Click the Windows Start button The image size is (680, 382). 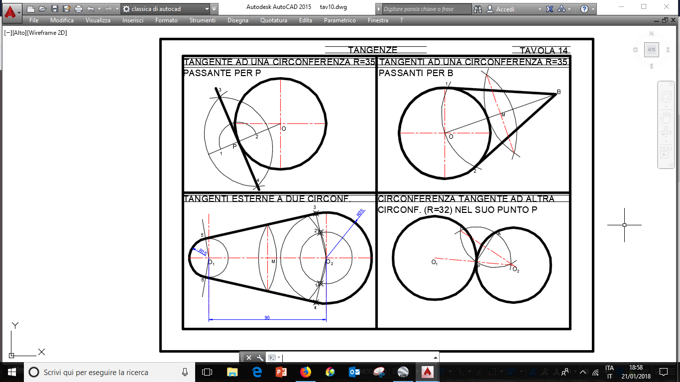tap(12, 372)
